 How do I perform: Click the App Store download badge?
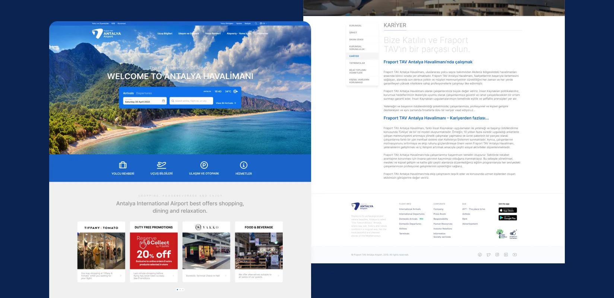508,210
